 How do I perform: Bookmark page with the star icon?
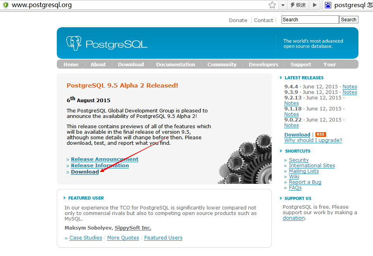[272, 5]
